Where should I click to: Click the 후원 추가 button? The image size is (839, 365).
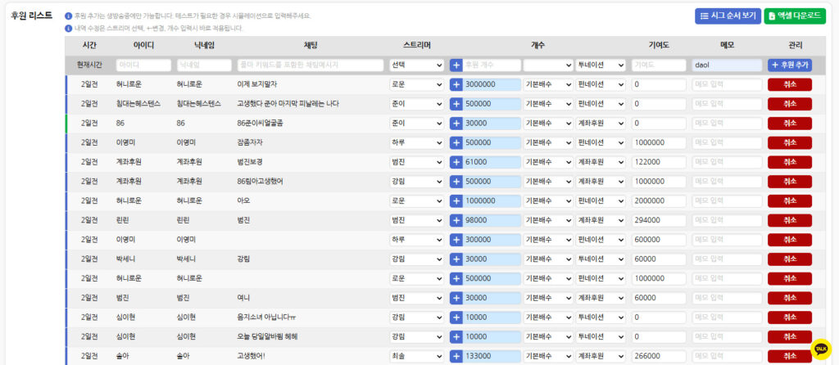789,65
